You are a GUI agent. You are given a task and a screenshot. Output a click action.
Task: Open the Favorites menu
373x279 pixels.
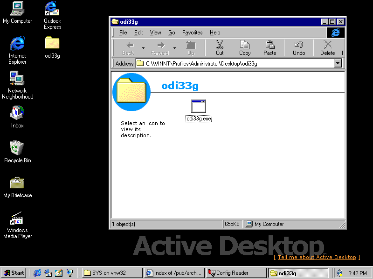coord(192,33)
